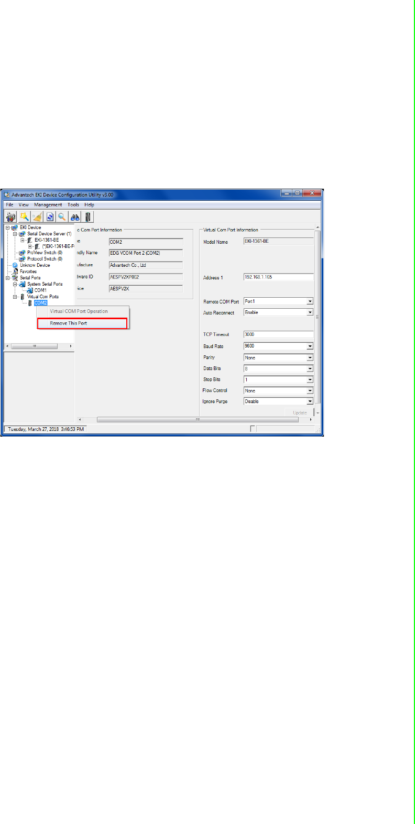Collapse the EKI-1361-BE branch

tap(23, 240)
